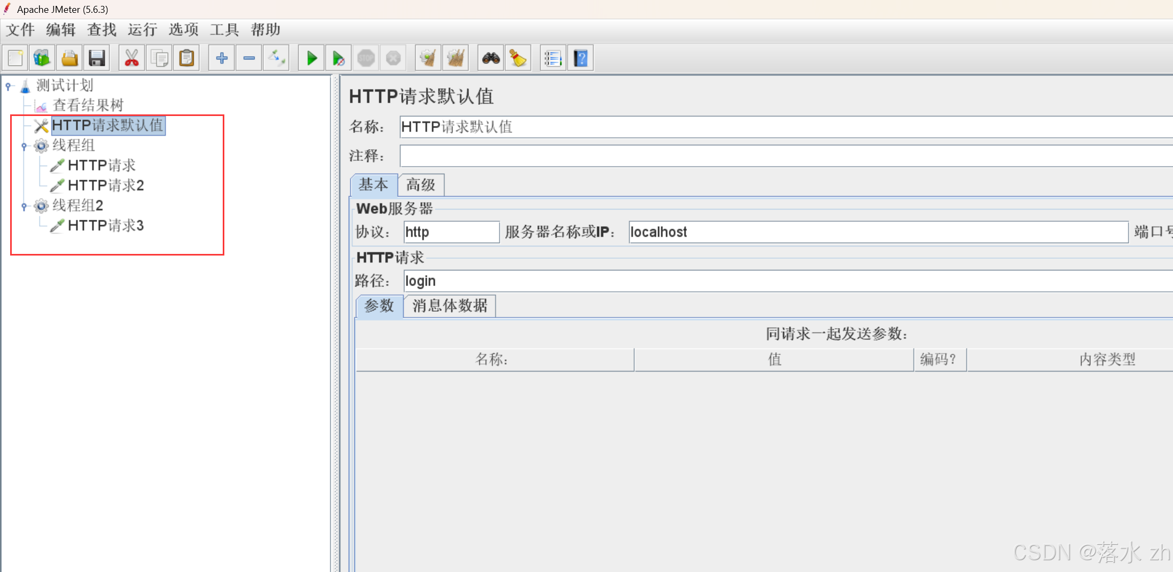Viewport: 1173px width, 572px height.
Task: Click the 编码? column header
Action: pyautogui.click(x=940, y=360)
